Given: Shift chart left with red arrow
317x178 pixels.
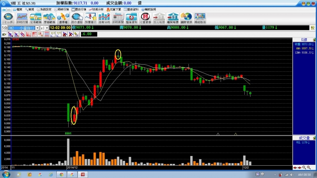Looking at the screenshot, I should coord(295,168).
